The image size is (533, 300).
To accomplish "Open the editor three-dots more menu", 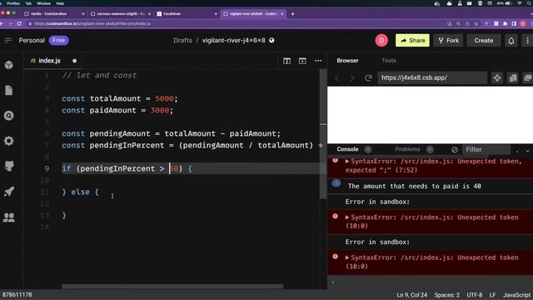I will (x=318, y=61).
